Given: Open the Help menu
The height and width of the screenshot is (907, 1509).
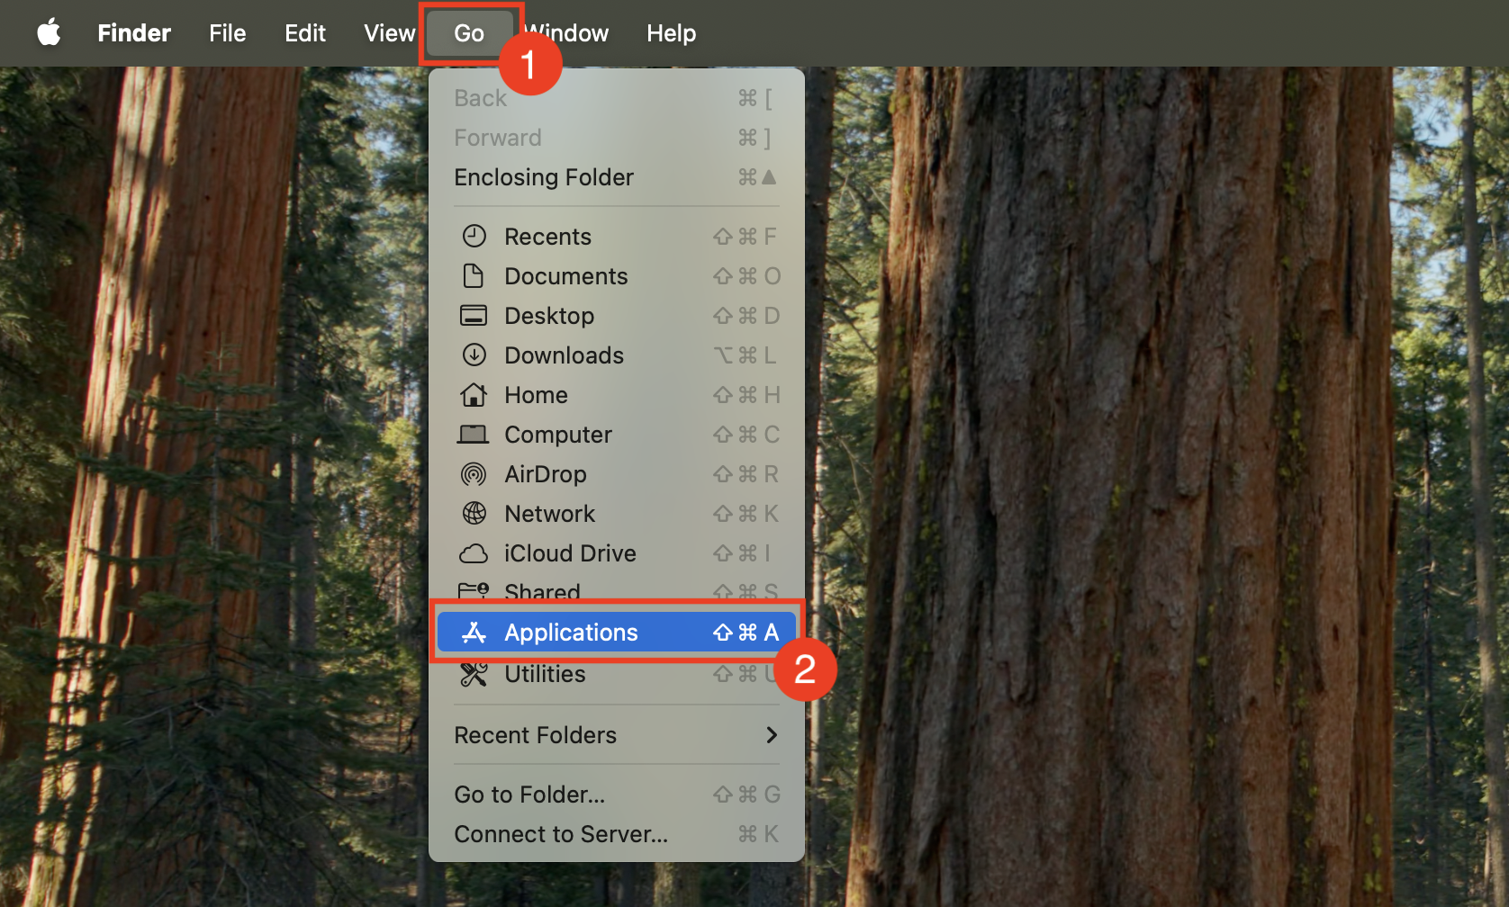Looking at the screenshot, I should coord(671,33).
